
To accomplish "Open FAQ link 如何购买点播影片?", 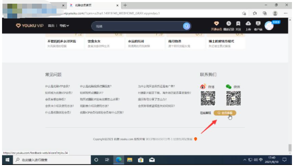I will pyautogui.click(x=91, y=93).
